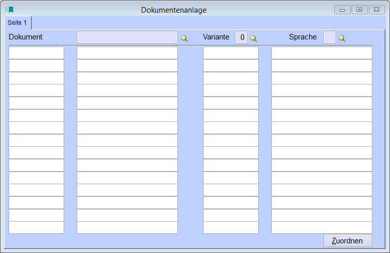Click the search icon beside the Sprache field

click(x=342, y=38)
